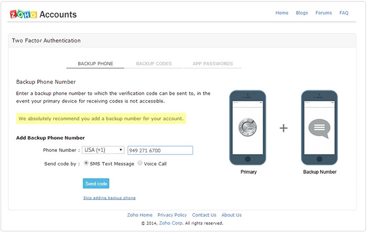This screenshot has height=233, width=367.
Task: Focus the phone number input field
Action: click(160, 150)
